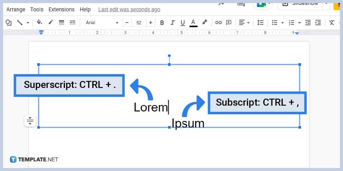Click the bottom-right text box resize handle

coord(300,127)
